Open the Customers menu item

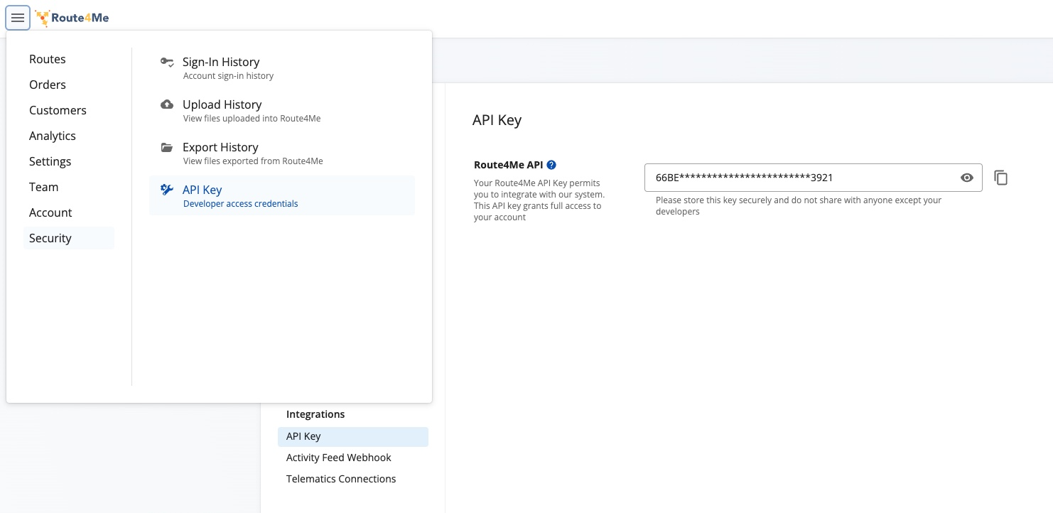click(69, 110)
